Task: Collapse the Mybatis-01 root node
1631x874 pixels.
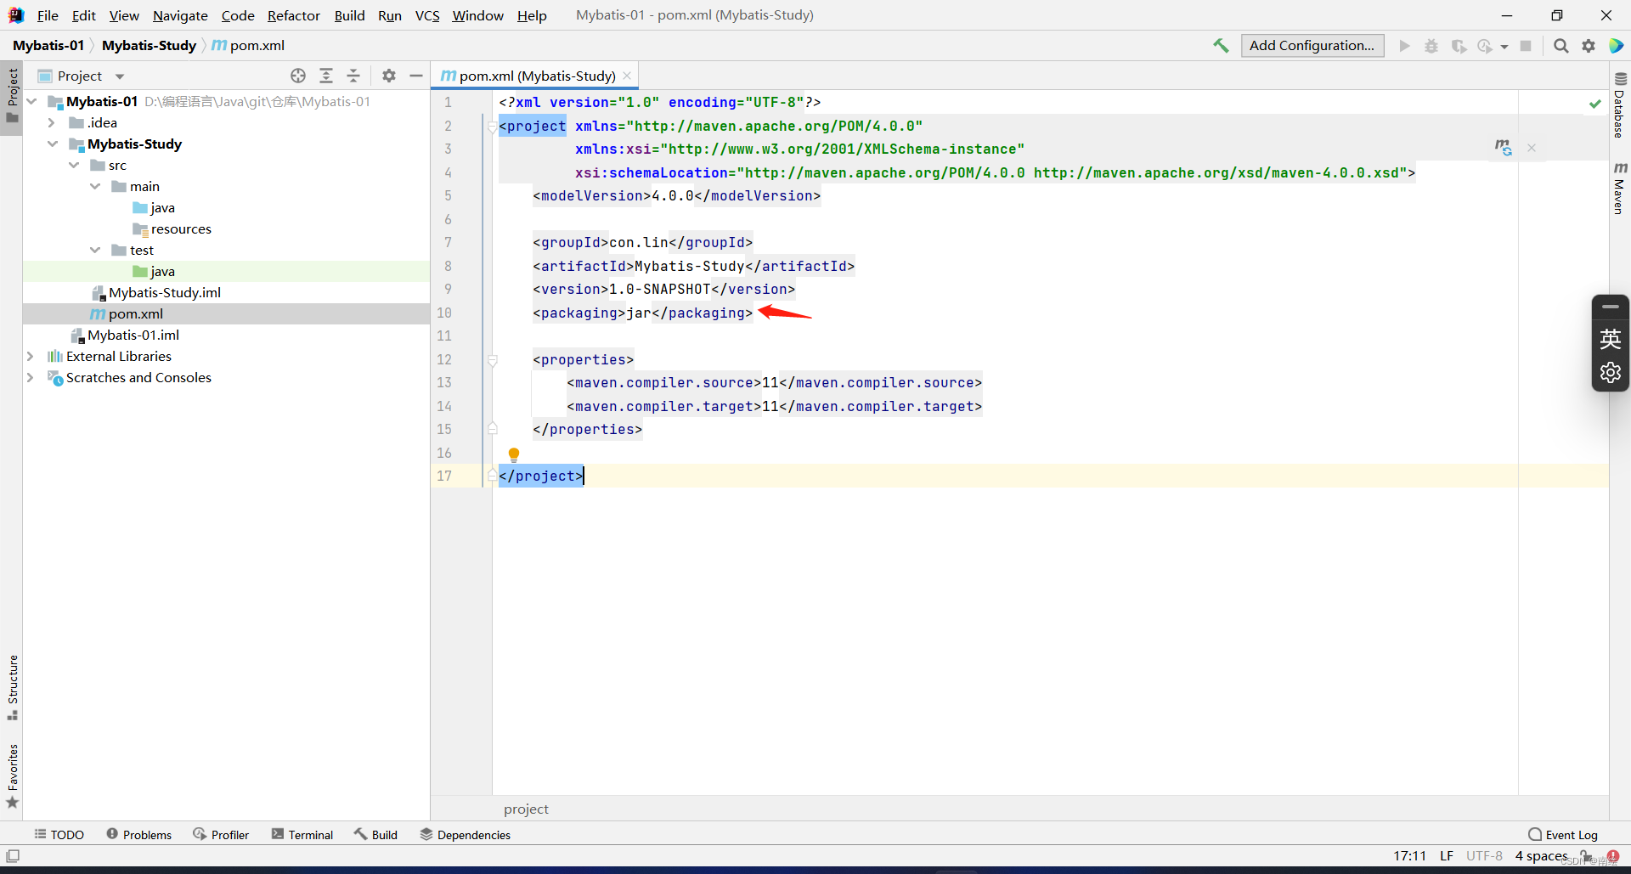Action: coord(31,101)
